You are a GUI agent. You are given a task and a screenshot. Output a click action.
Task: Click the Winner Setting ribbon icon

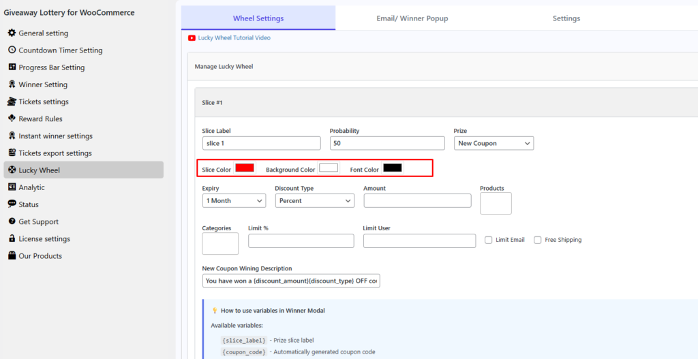(x=12, y=84)
